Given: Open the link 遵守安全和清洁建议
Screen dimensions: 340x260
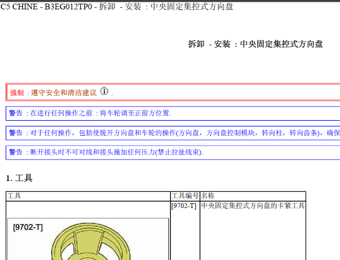Looking at the screenshot, I should tap(64, 93).
